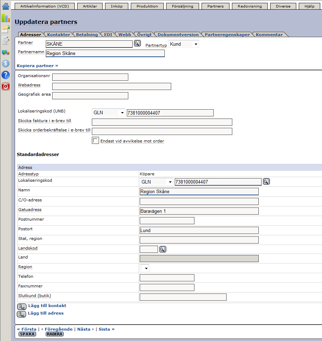
Task: Click the red power logout icon
Action: 6,86
